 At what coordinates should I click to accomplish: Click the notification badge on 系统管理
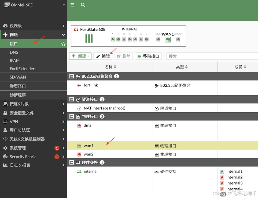click(x=57, y=148)
